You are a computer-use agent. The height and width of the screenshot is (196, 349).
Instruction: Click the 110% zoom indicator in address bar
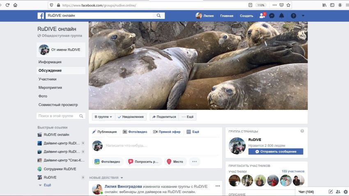click(x=261, y=5)
